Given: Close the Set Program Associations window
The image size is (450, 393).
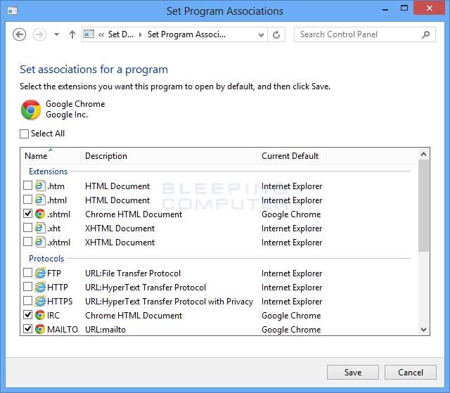Looking at the screenshot, I should pos(430,8).
